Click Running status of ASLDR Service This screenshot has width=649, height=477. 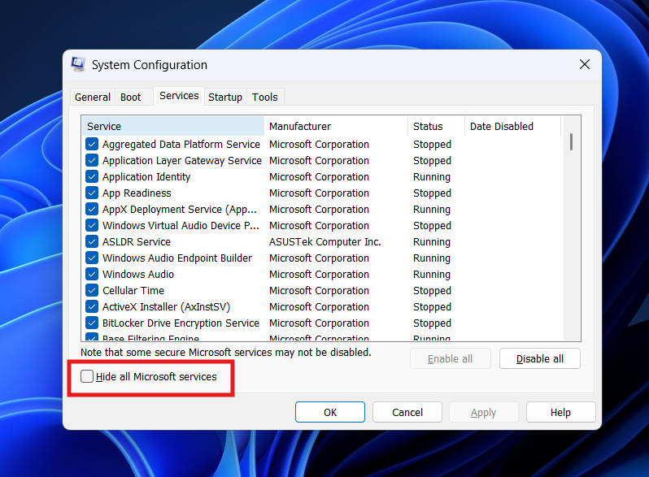(432, 242)
